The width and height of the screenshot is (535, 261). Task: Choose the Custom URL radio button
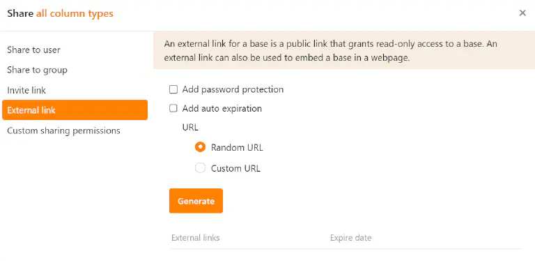pos(201,168)
